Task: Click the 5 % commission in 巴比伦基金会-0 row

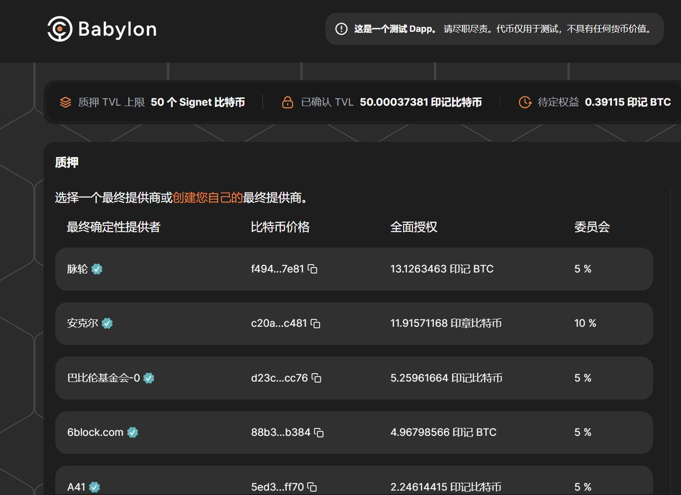Action: [583, 378]
